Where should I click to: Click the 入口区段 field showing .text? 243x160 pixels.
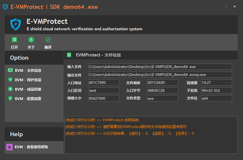point(104,91)
